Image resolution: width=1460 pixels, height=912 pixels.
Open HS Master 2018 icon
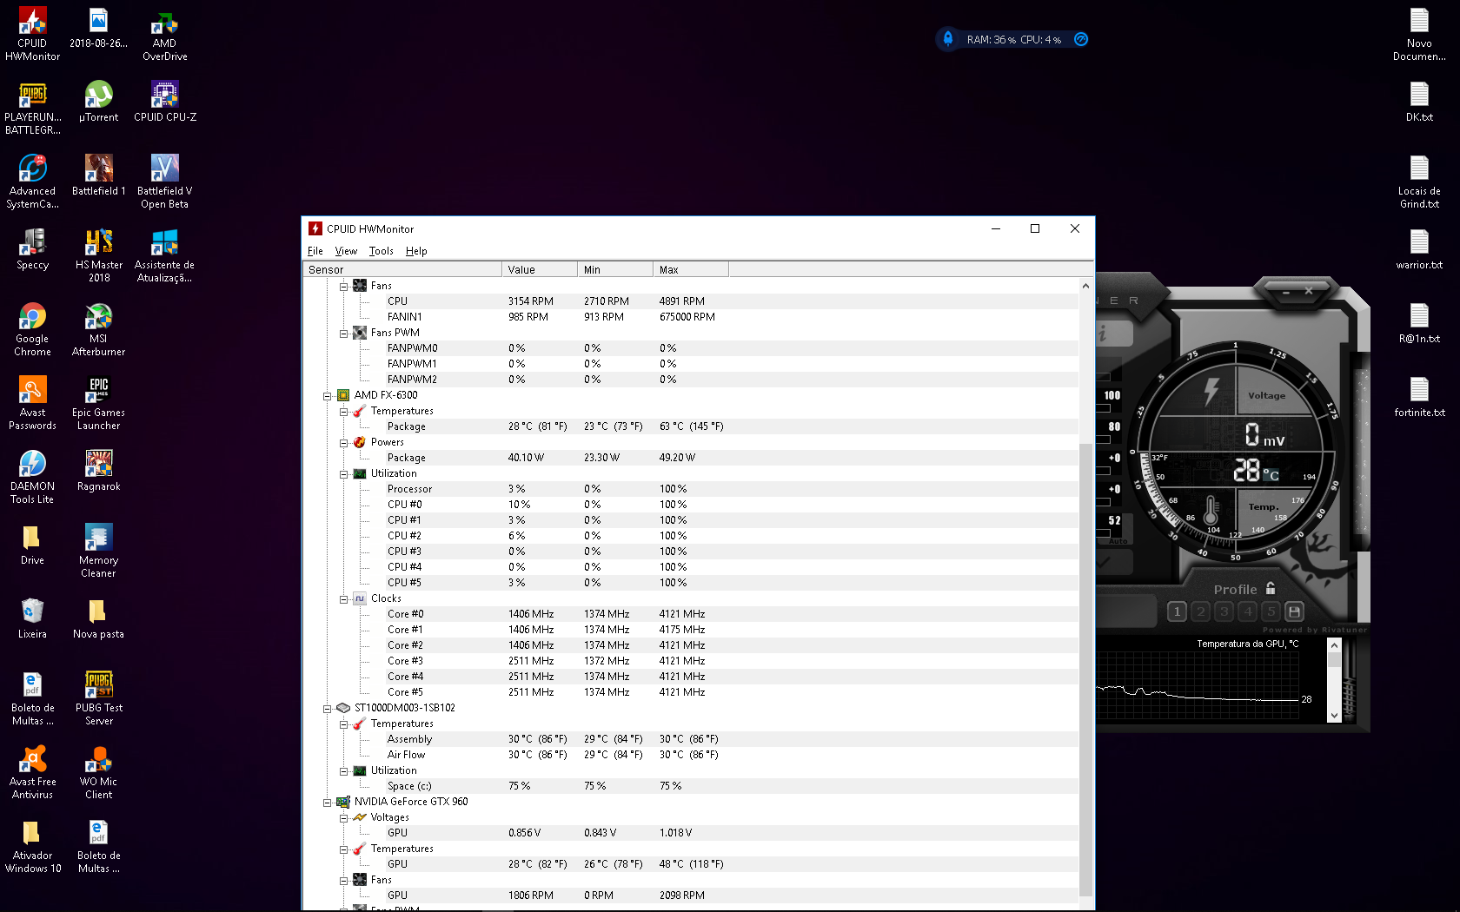(x=98, y=256)
